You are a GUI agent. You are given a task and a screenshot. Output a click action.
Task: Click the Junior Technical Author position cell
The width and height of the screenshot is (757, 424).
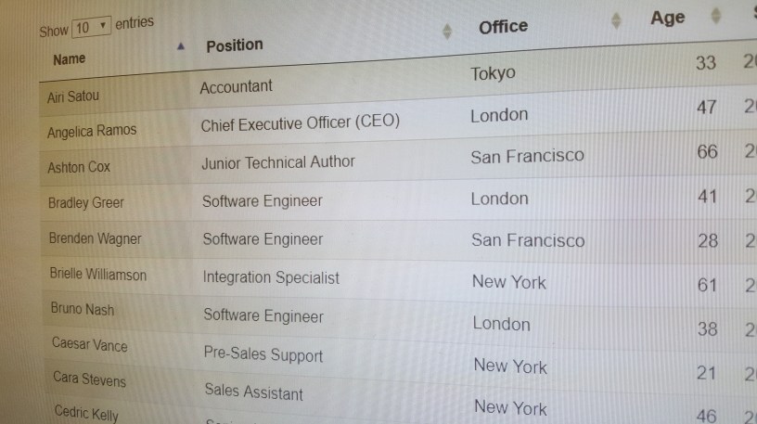278,161
